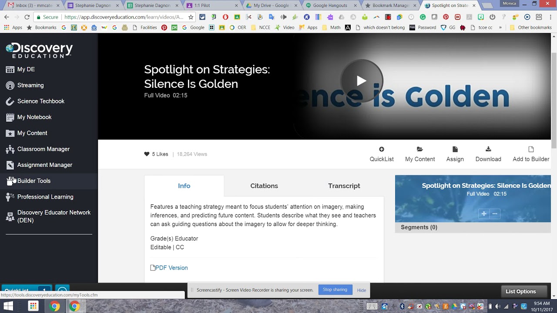Image resolution: width=557 pixels, height=313 pixels.
Task: Open the NCCE bookmark folder
Action: 260,27
